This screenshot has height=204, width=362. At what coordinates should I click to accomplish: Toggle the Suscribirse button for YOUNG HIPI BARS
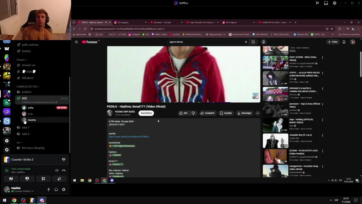click(146, 113)
